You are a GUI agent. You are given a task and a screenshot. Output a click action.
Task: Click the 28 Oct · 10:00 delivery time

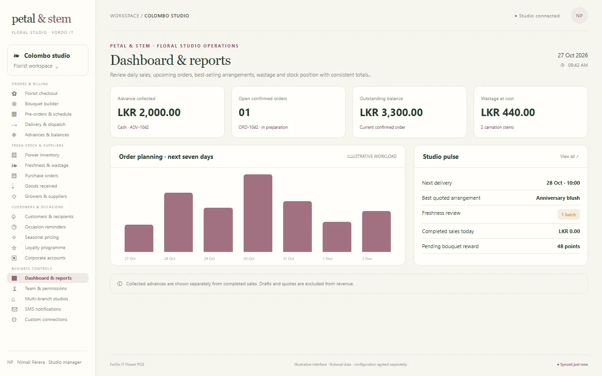click(563, 183)
